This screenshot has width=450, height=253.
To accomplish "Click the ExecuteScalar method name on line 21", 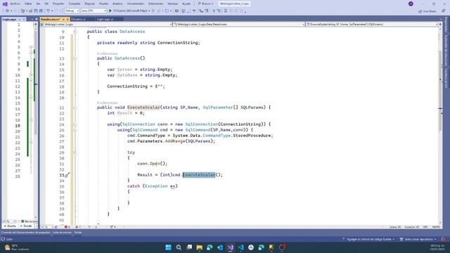I will click(x=143, y=108).
